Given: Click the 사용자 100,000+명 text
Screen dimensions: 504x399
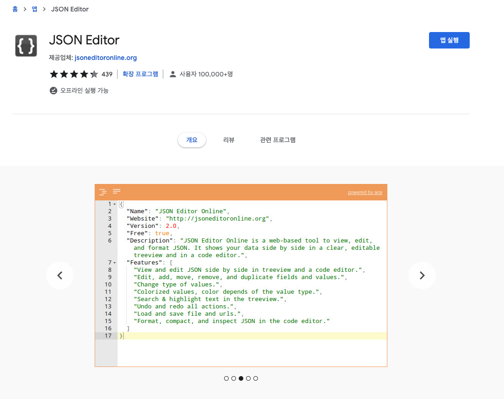Looking at the screenshot, I should click(x=206, y=74).
